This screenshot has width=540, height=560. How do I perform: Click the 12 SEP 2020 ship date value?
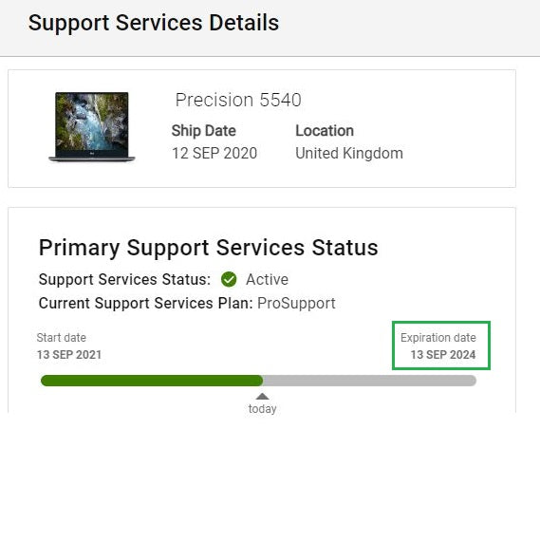tap(214, 153)
